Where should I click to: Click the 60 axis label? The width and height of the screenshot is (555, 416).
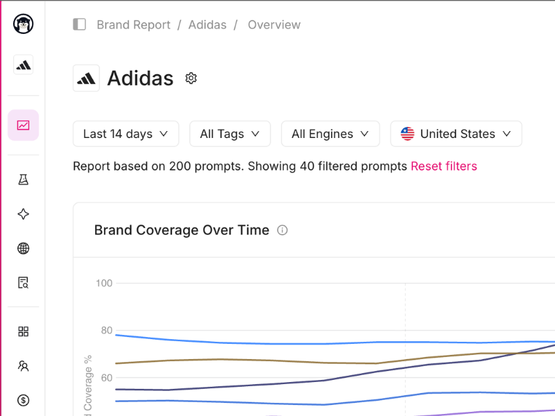(107, 378)
